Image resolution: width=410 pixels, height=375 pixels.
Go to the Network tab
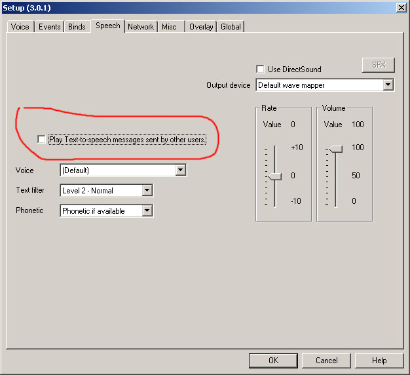tap(141, 27)
